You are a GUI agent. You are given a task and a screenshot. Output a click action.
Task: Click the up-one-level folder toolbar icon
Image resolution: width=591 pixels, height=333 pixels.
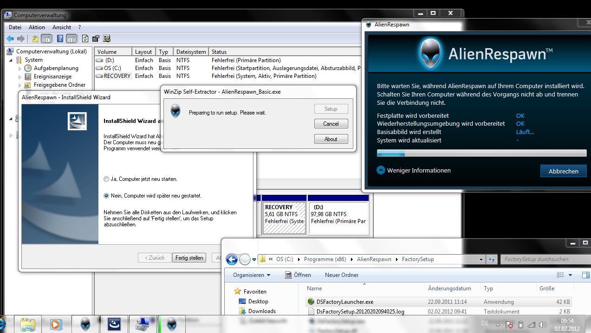[35, 39]
